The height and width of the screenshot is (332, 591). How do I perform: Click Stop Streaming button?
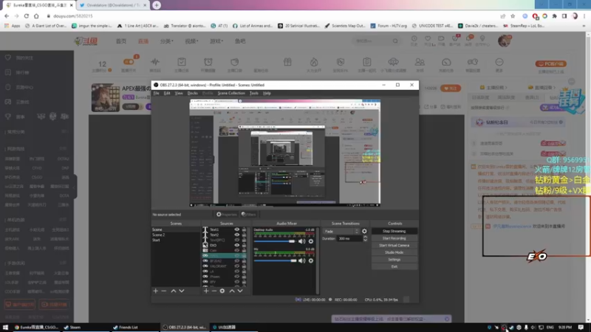tap(394, 231)
